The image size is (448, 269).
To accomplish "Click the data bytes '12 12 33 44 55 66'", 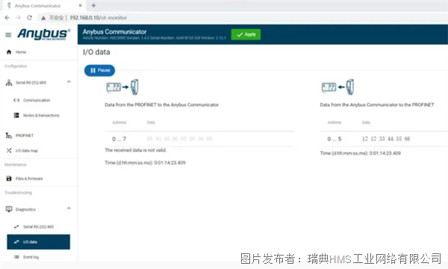I will pos(386,139).
